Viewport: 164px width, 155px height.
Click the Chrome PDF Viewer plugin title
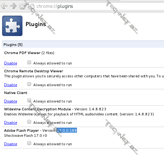tap(22, 53)
